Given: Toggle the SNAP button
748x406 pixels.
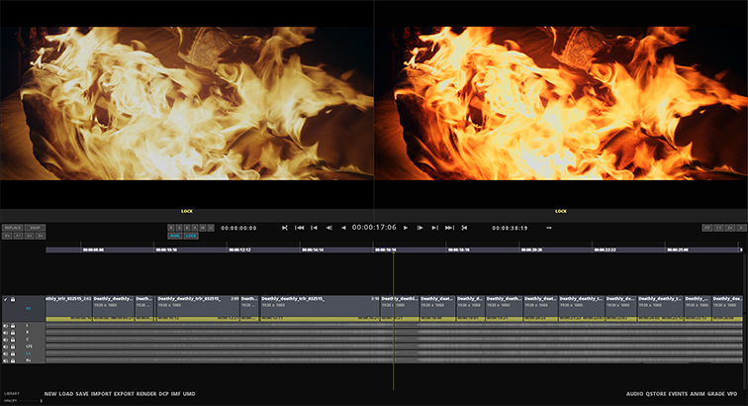Looking at the screenshot, I should click(36, 228).
